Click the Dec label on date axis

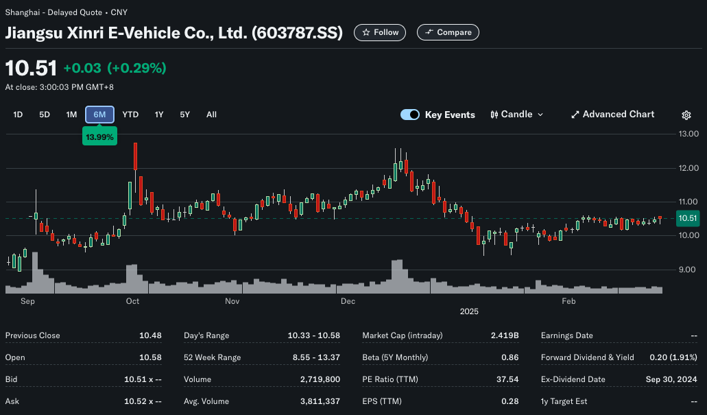pyautogui.click(x=348, y=301)
